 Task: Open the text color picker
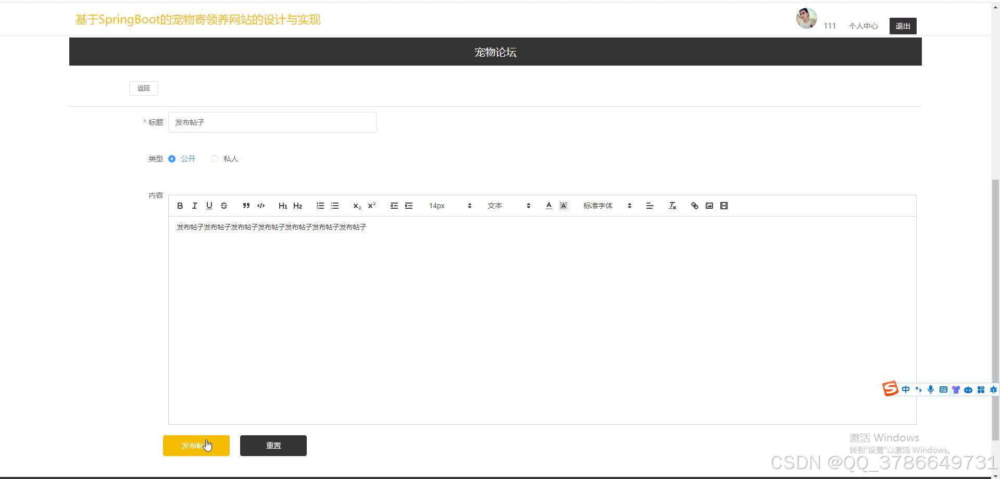(x=548, y=206)
